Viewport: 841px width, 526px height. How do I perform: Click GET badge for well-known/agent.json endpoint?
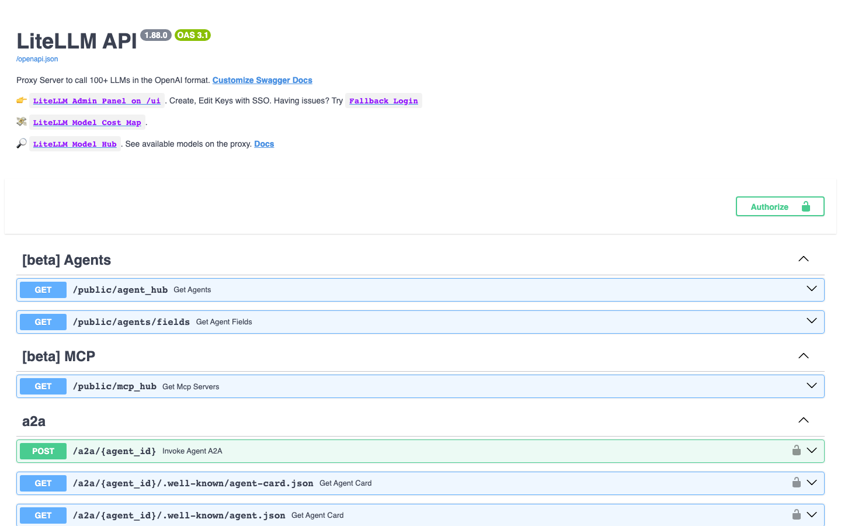(x=43, y=515)
